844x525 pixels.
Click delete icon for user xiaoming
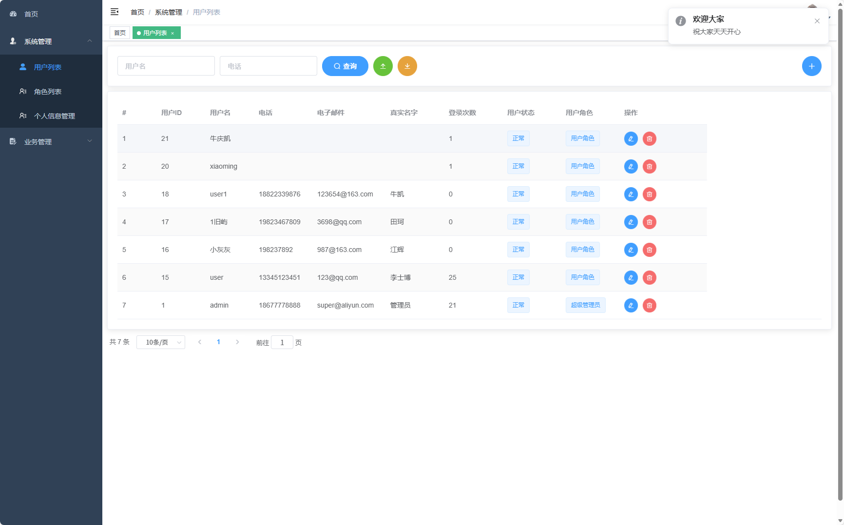click(x=649, y=166)
